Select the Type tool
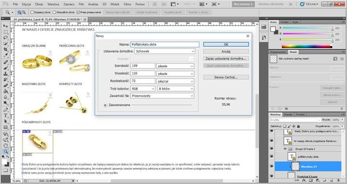 click(5, 116)
